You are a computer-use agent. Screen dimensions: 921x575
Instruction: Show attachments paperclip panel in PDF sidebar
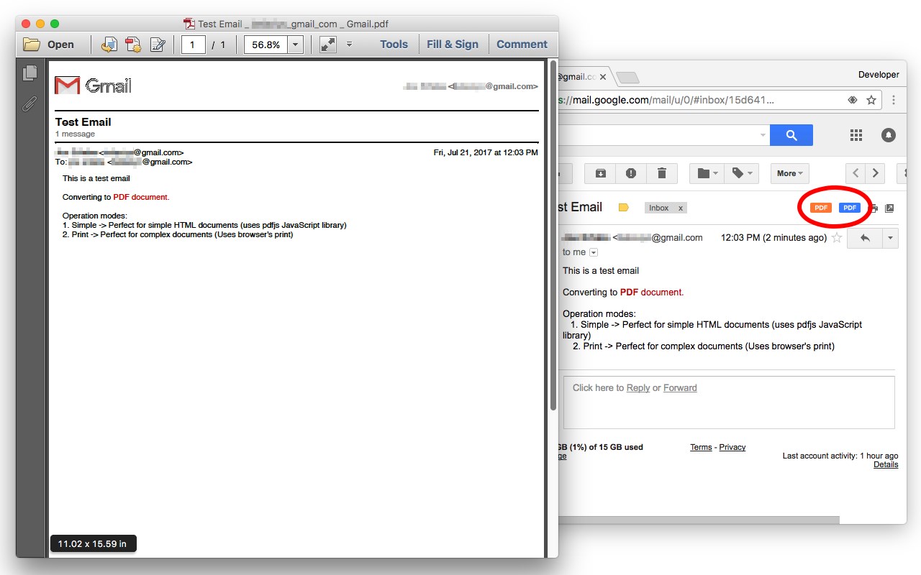point(30,103)
